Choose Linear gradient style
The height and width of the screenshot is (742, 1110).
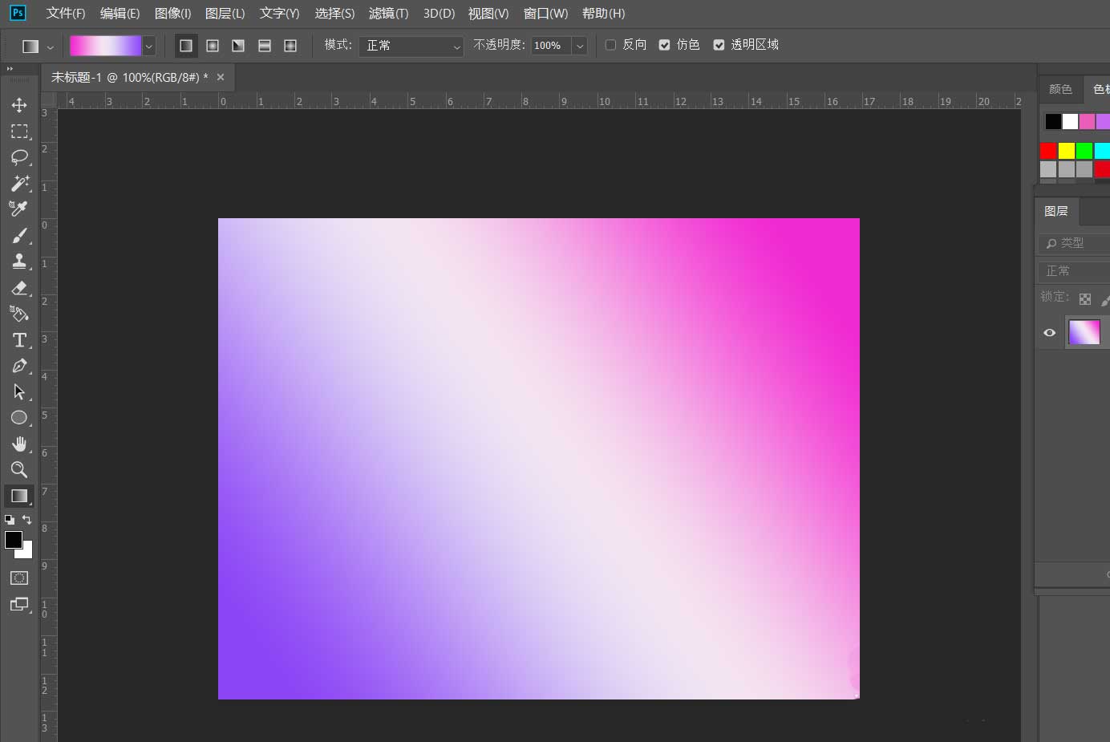click(186, 46)
